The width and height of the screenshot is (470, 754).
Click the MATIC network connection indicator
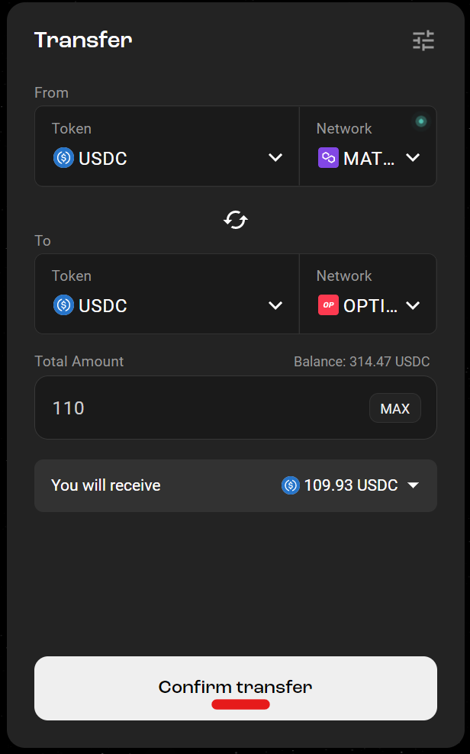(420, 121)
